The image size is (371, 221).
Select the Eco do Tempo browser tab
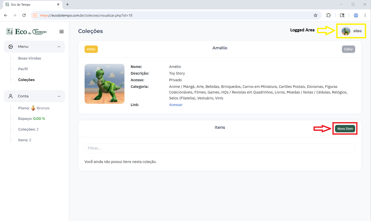32,5
